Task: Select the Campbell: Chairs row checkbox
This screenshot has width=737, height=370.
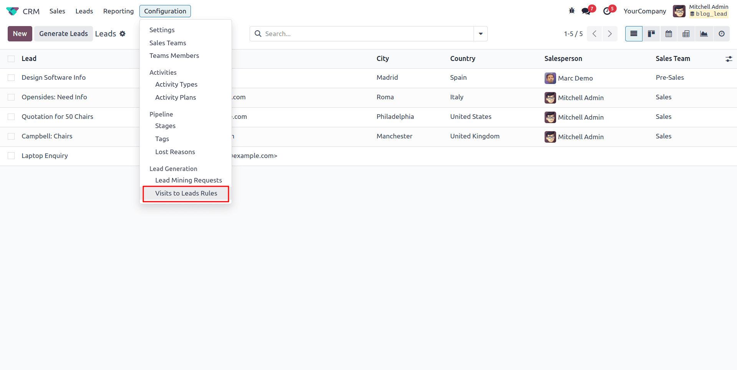Action: point(11,136)
